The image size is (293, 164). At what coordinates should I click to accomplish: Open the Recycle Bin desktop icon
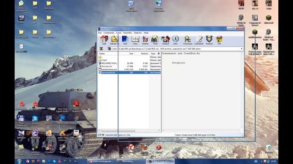coord(269,149)
